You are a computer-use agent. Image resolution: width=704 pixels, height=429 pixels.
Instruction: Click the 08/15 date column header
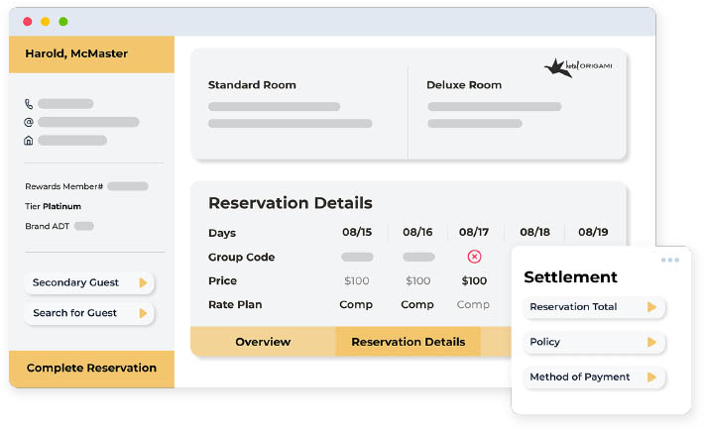(x=356, y=232)
